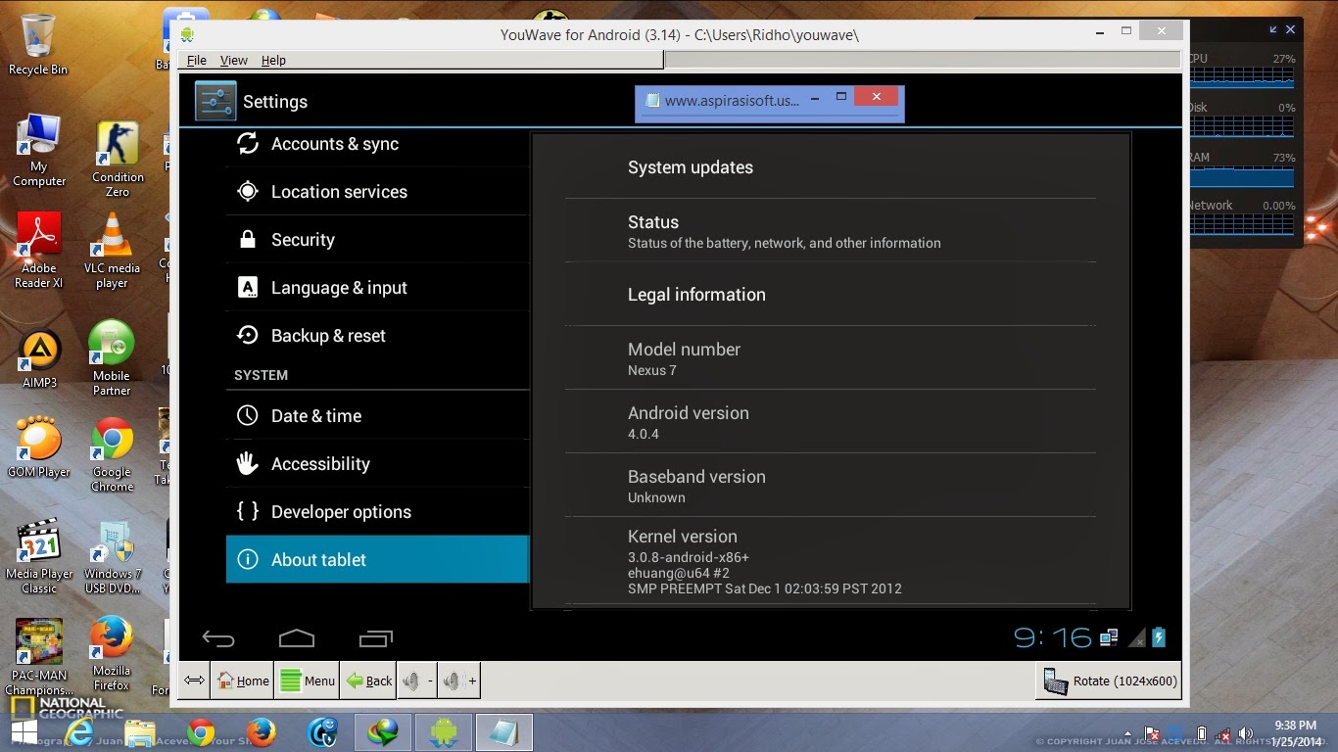Click the YouWave Menu toolbar button
This screenshot has width=1338, height=752.
(308, 681)
